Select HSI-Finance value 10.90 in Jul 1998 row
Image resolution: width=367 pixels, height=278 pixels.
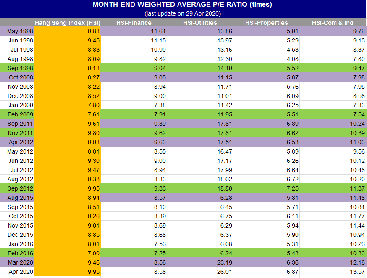tap(158, 50)
